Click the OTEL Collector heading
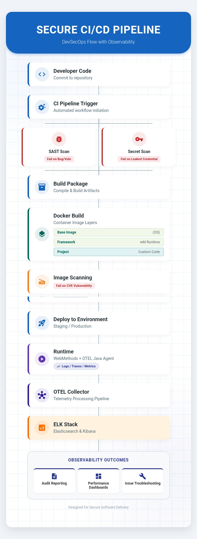This screenshot has width=197, height=539. coord(71,392)
